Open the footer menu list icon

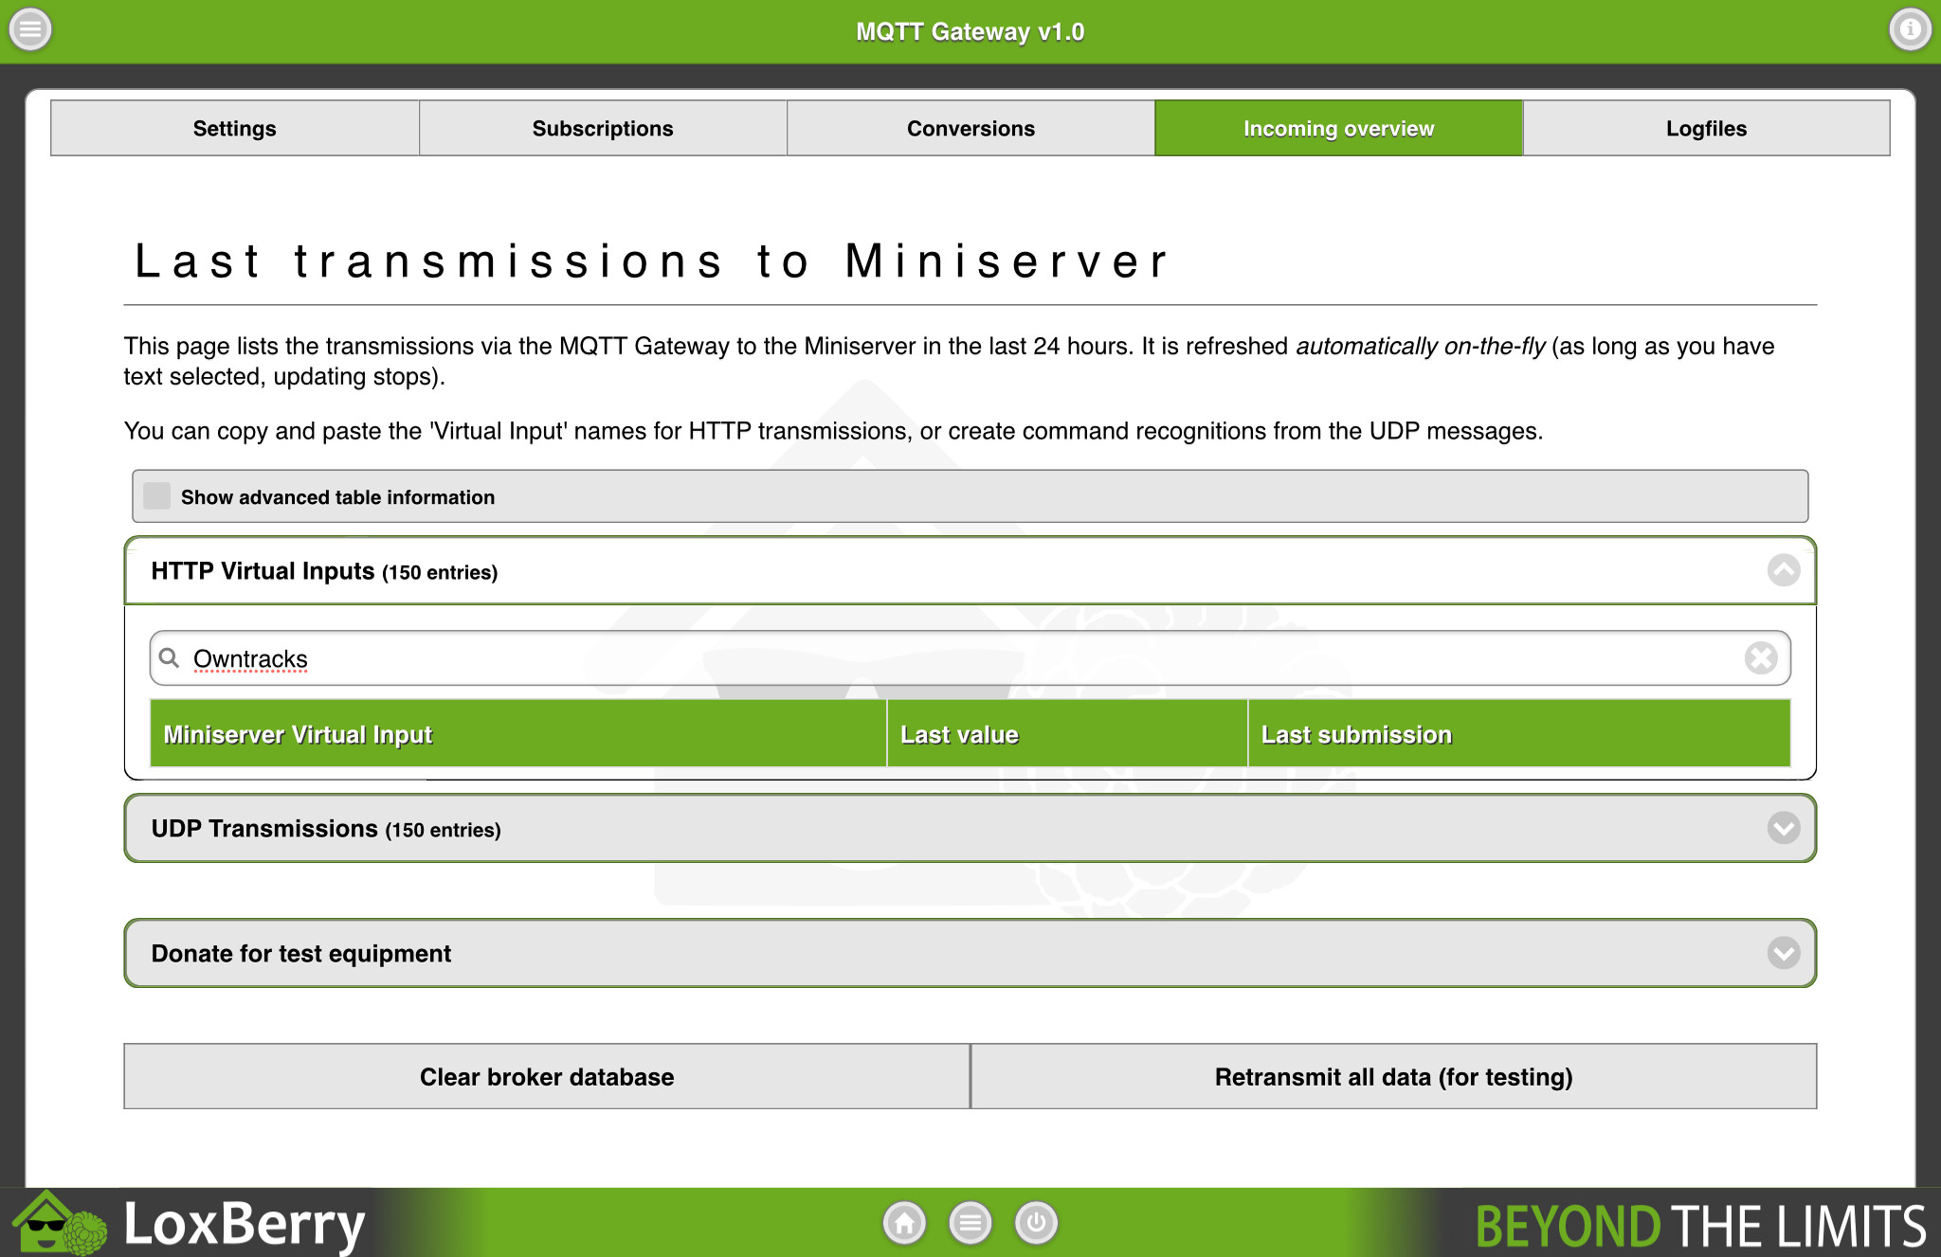click(970, 1223)
